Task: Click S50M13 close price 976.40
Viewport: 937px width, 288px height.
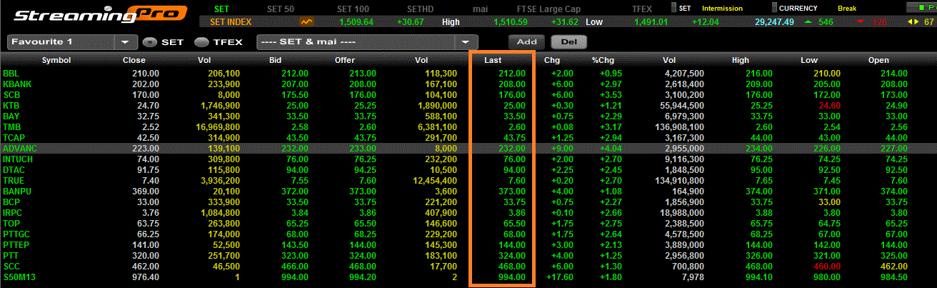Action: click(146, 277)
